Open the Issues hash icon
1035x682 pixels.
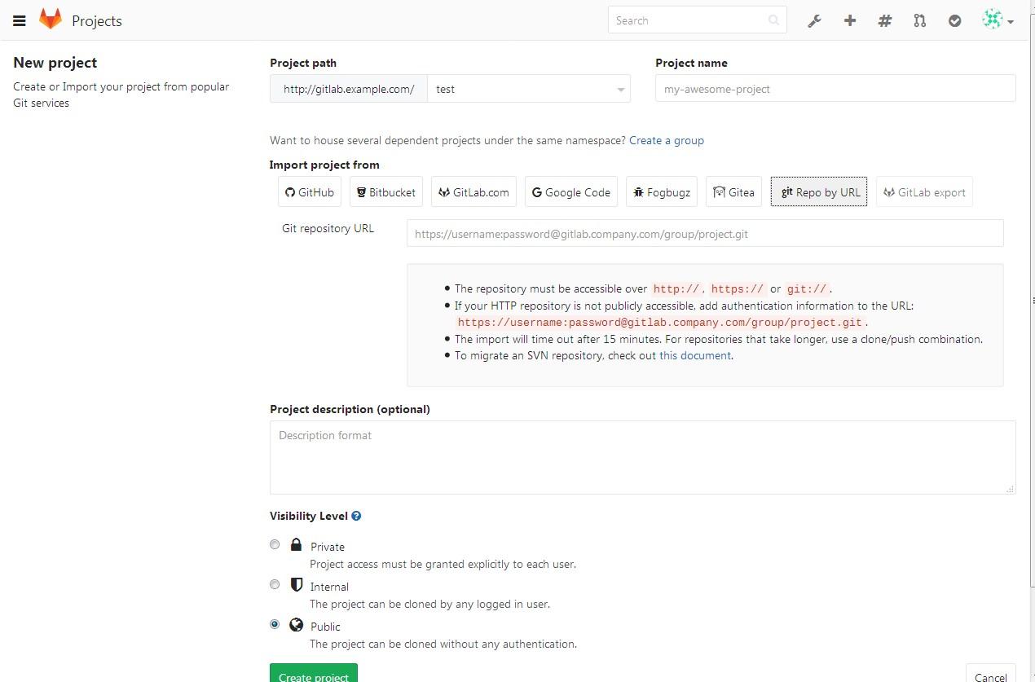885,20
